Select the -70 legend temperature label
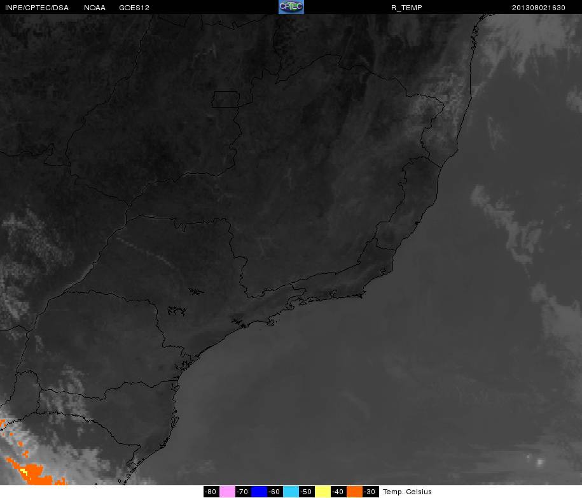Image resolution: width=582 pixels, height=498 pixels. tap(242, 492)
